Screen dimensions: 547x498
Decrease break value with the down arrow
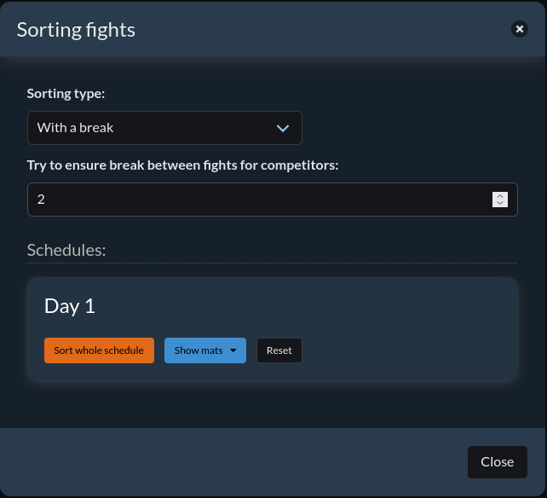(x=500, y=204)
